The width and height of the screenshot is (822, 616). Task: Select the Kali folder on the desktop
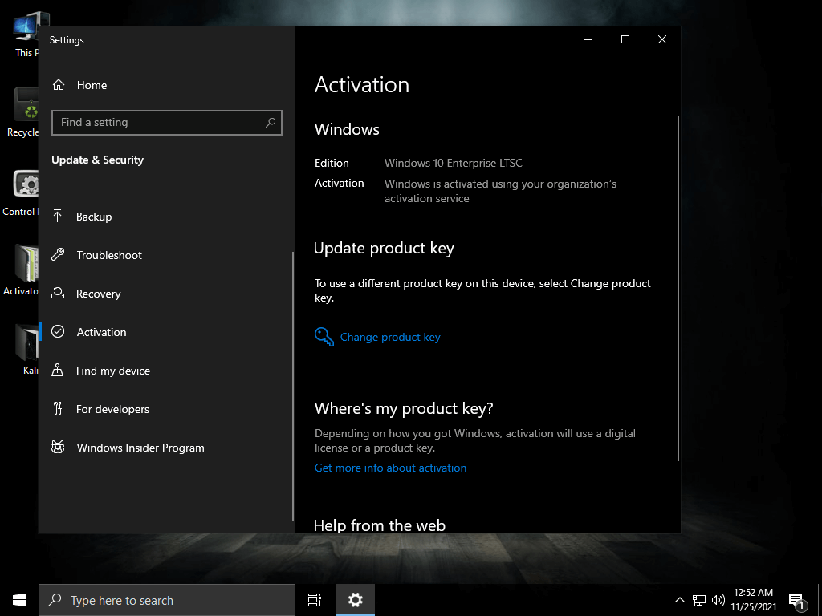coord(27,350)
